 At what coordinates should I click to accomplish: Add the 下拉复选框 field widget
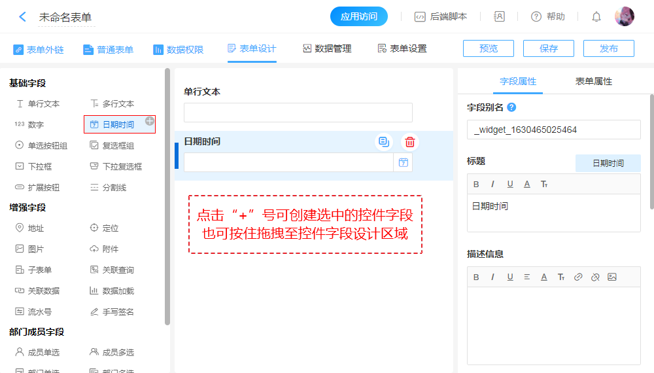pos(122,166)
